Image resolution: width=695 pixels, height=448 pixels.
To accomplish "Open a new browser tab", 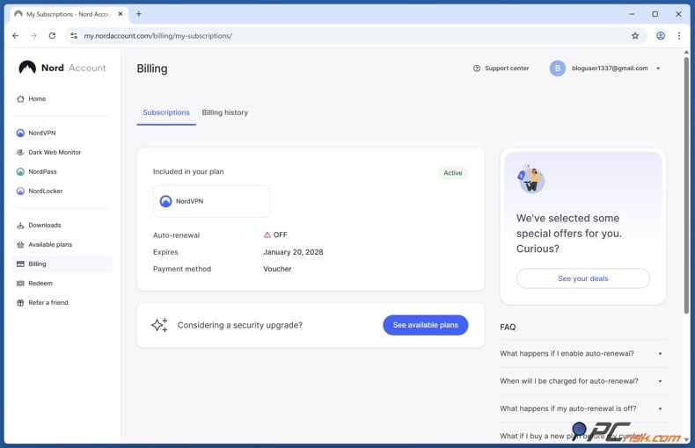I will (x=139, y=14).
